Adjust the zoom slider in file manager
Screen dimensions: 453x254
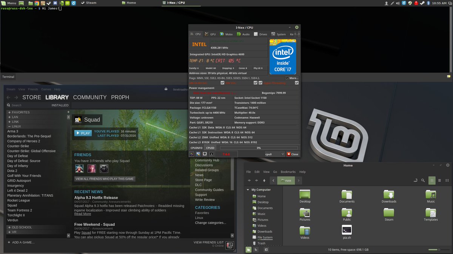pos(438,249)
